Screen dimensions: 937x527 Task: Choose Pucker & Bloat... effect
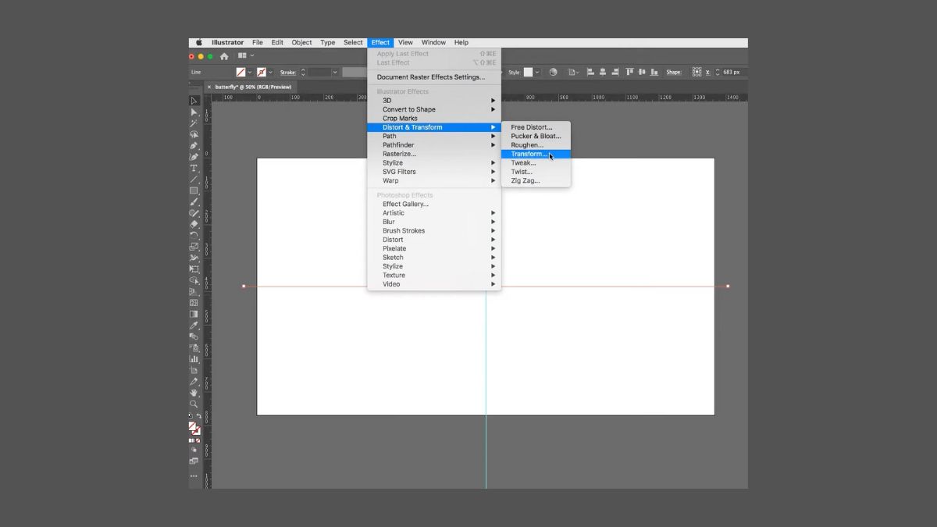click(536, 136)
